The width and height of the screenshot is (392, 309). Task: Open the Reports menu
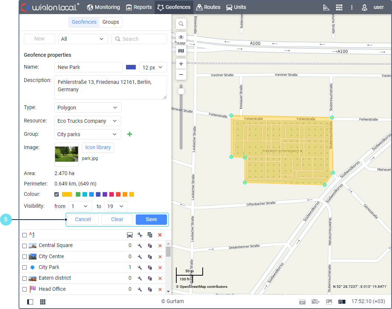pyautogui.click(x=139, y=7)
